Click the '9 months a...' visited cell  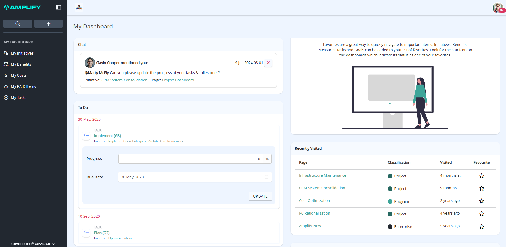(451, 188)
